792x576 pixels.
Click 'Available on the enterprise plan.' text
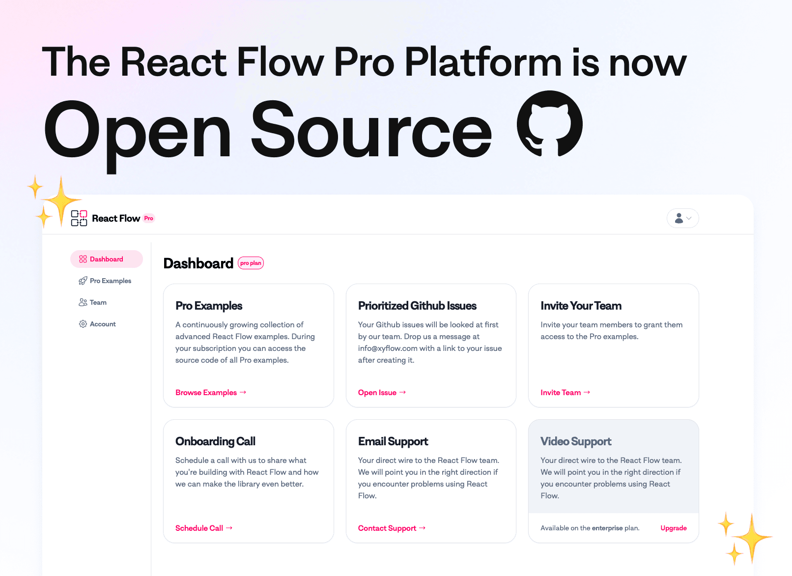(590, 528)
